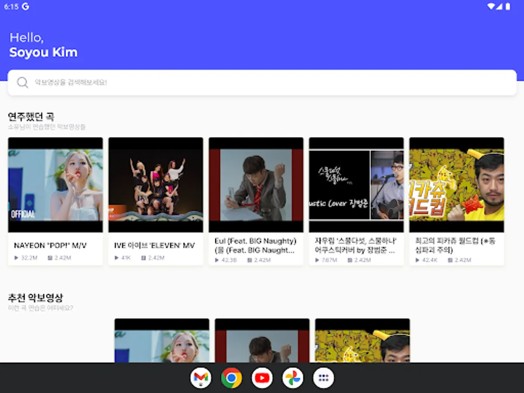
Task: Launch Chrome from the taskbar
Action: (x=231, y=378)
